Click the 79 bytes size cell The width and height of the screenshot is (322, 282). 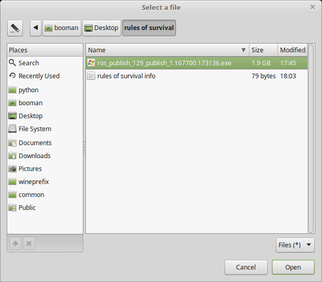tap(264, 76)
